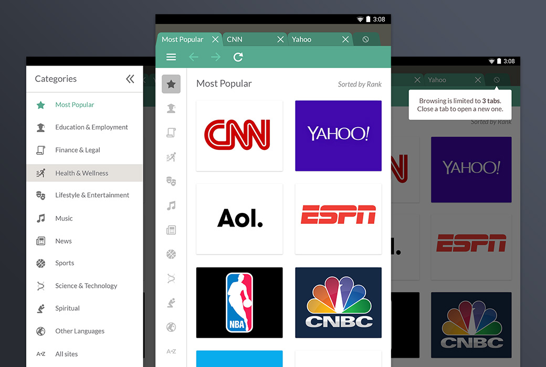This screenshot has height=367, width=546.
Task: Click the scroll document icon in icon sidebar
Action: (x=171, y=133)
